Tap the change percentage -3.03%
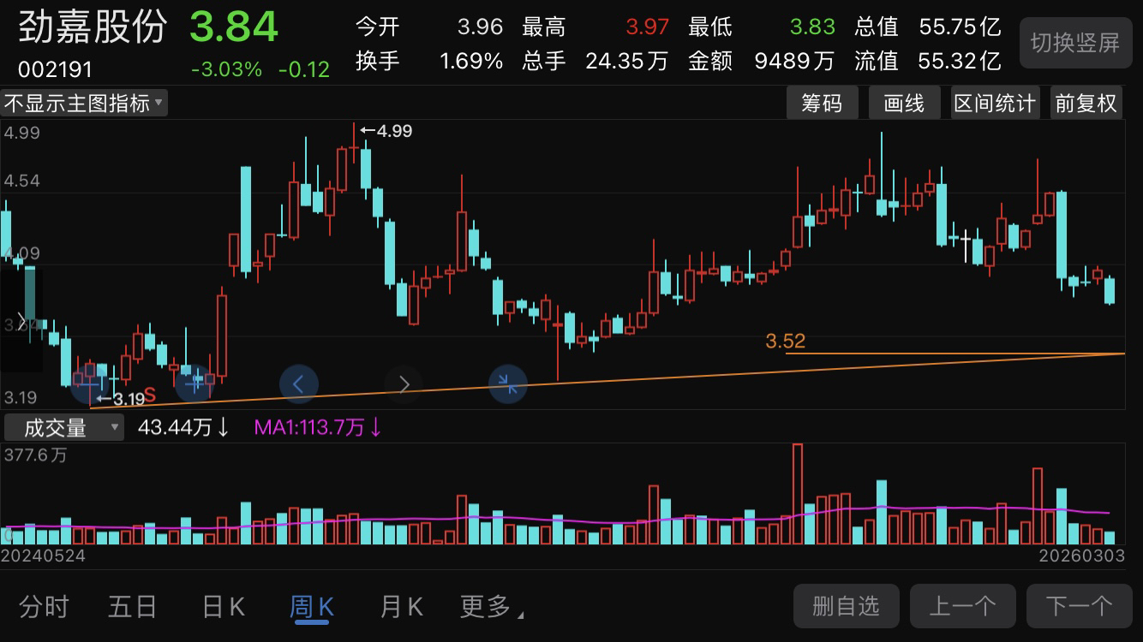The width and height of the screenshot is (1143, 642). click(x=226, y=69)
